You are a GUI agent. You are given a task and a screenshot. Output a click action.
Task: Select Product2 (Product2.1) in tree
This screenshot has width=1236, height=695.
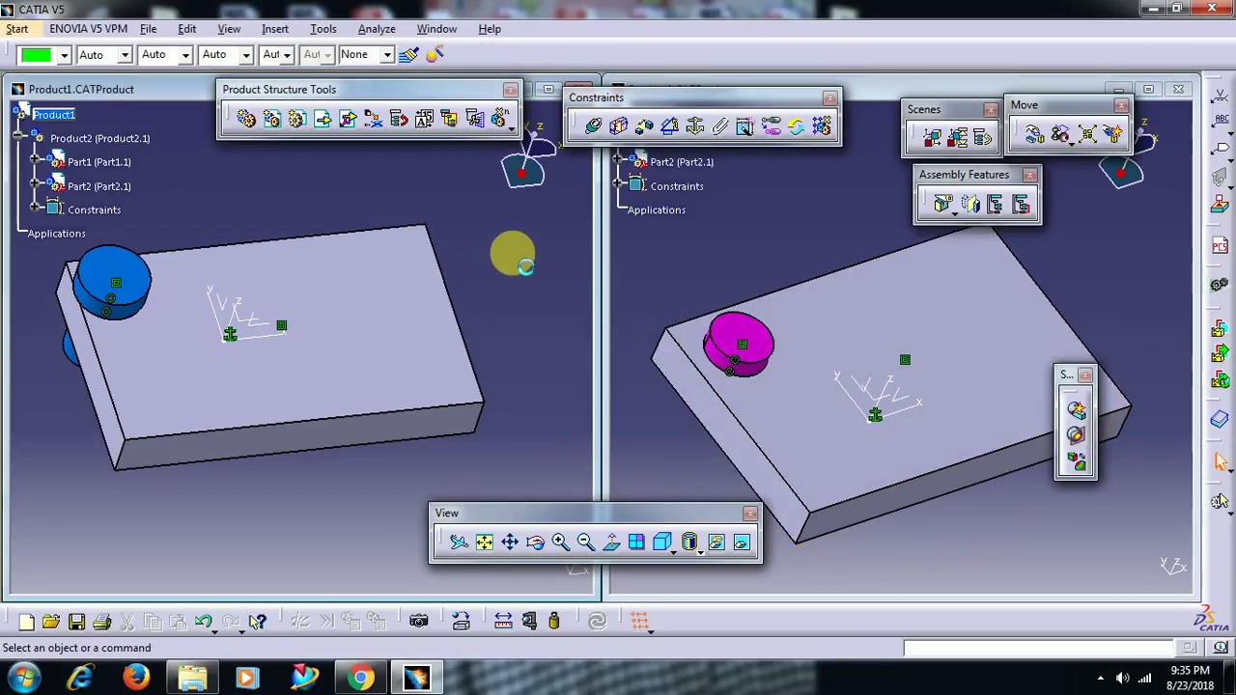point(100,138)
